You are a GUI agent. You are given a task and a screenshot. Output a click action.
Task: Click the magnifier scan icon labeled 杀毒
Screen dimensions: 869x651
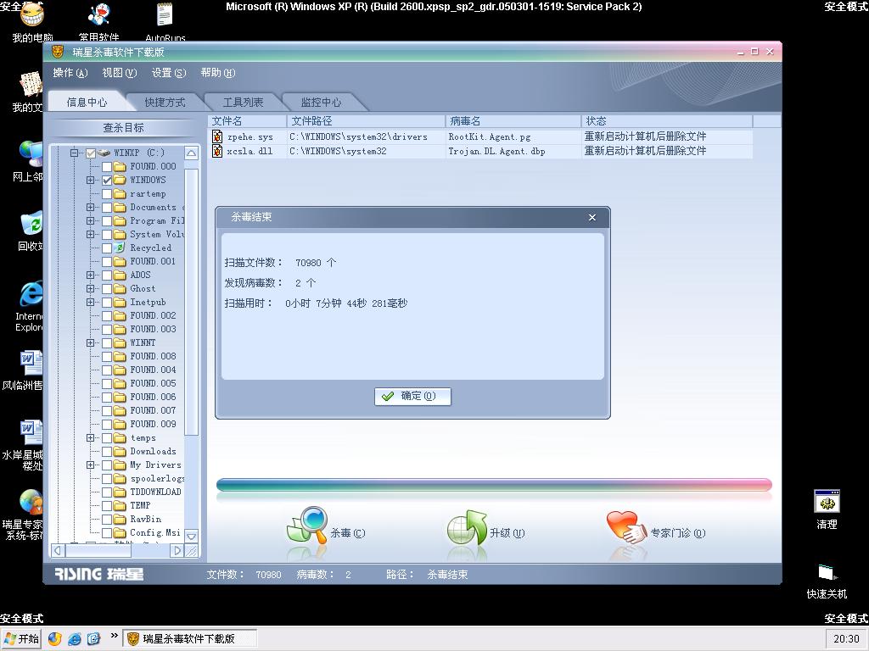(306, 525)
